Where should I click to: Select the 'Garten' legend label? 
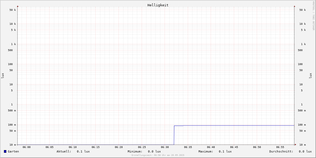pos(13,151)
